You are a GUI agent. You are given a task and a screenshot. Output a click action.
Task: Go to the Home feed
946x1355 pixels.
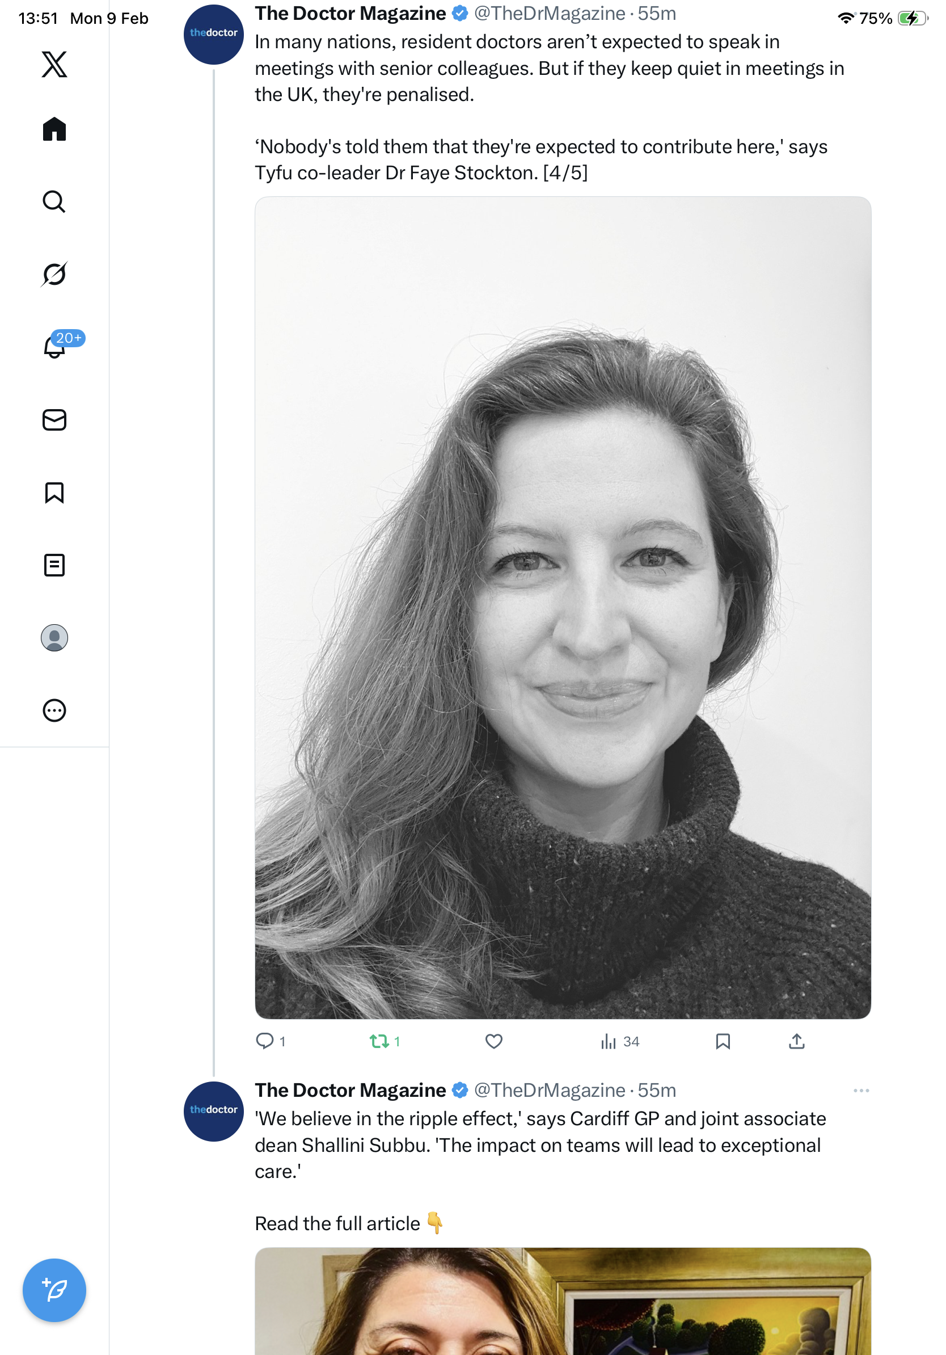tap(54, 129)
